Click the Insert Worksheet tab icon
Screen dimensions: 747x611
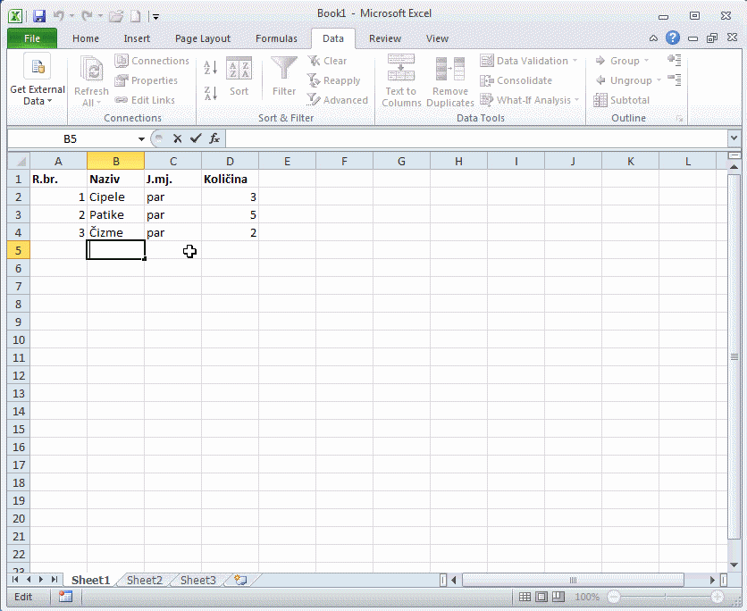[239, 580]
